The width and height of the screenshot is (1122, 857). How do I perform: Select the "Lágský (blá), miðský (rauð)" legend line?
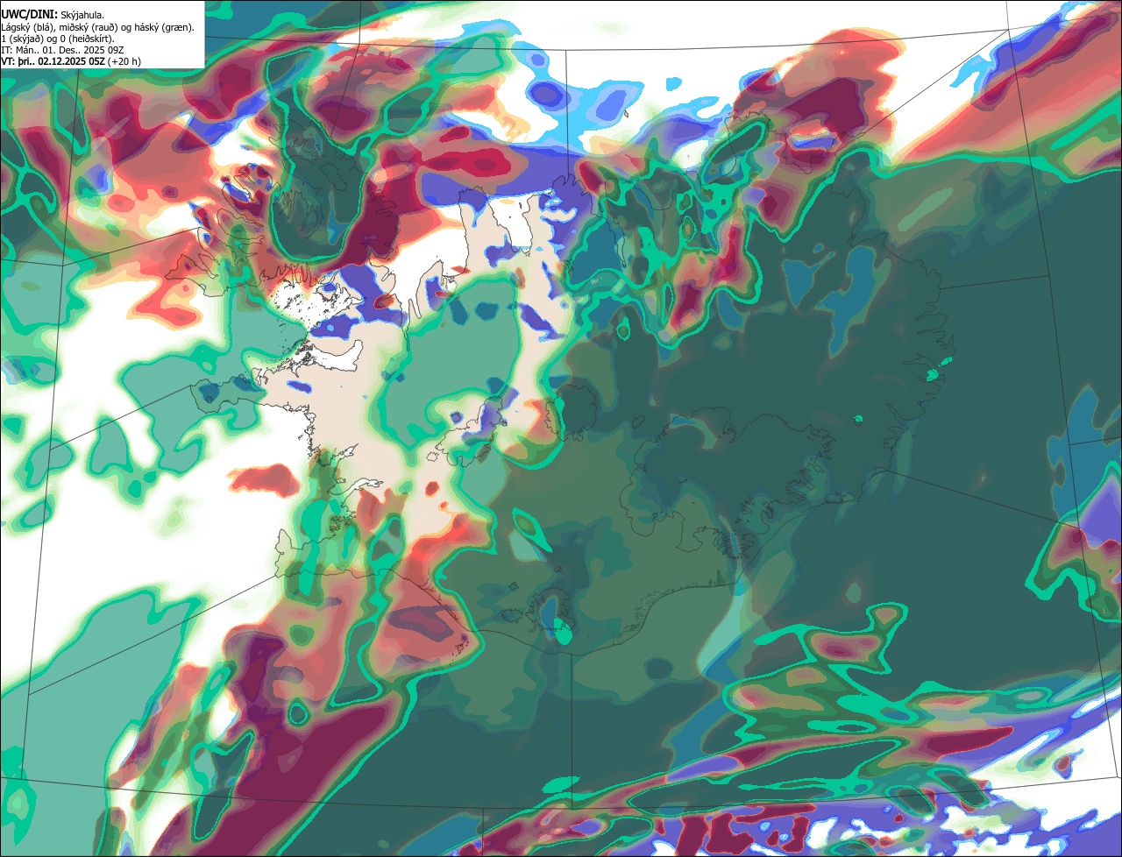click(x=98, y=27)
